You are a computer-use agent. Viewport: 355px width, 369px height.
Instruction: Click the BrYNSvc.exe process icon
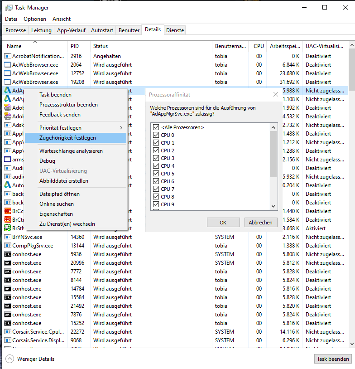point(7,237)
